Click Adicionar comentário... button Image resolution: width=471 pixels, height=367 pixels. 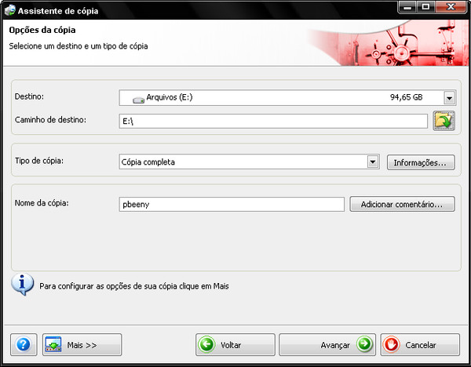click(402, 204)
